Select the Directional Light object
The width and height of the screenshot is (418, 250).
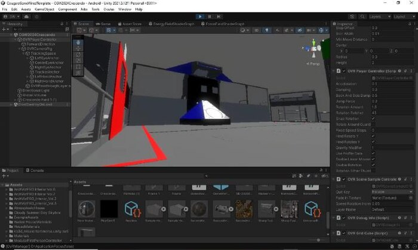coord(34,90)
